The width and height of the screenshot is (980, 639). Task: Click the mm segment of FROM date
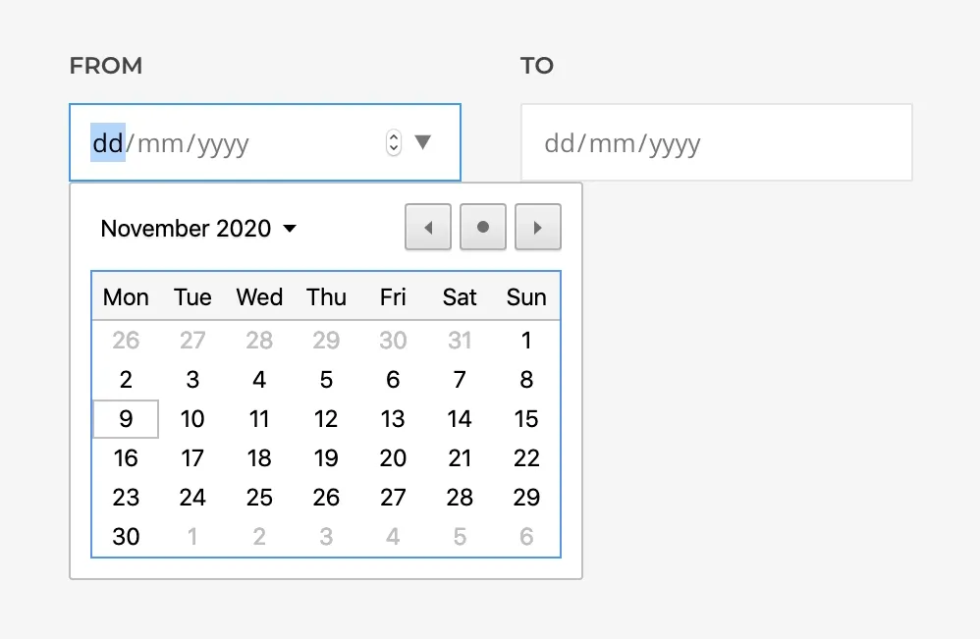tap(160, 143)
